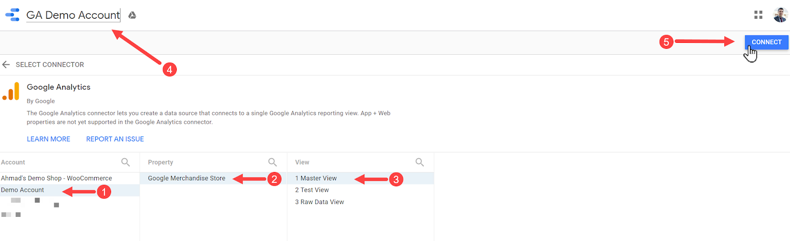Search views with the magnifier icon

tap(420, 162)
